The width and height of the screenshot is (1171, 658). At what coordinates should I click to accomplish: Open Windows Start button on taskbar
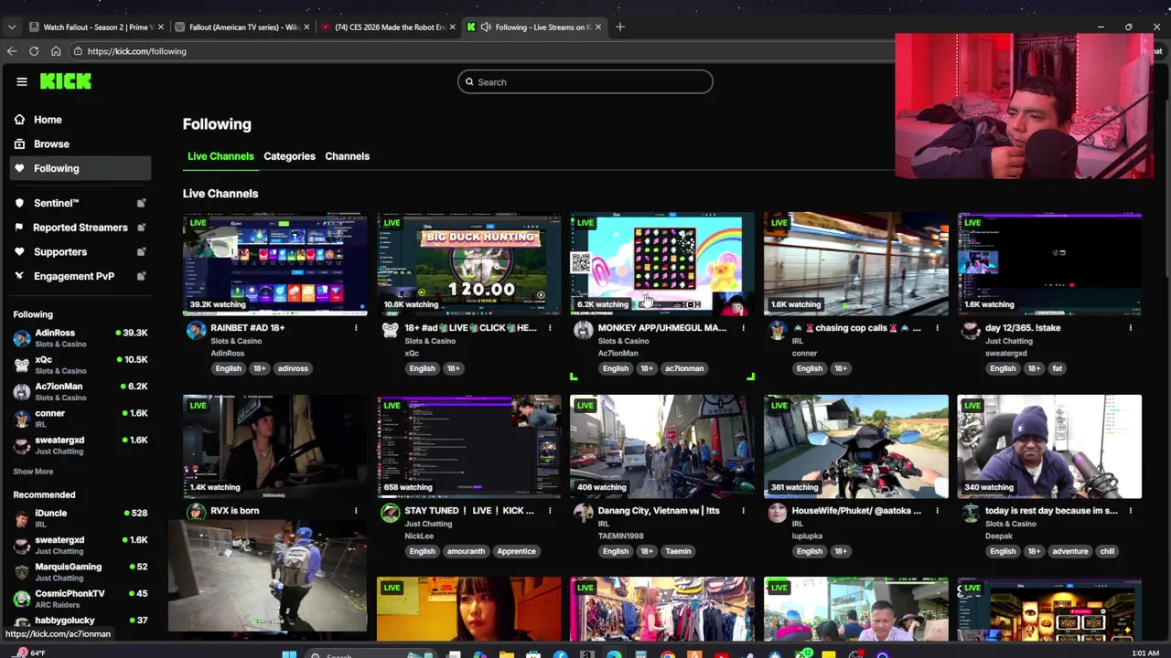(289, 653)
